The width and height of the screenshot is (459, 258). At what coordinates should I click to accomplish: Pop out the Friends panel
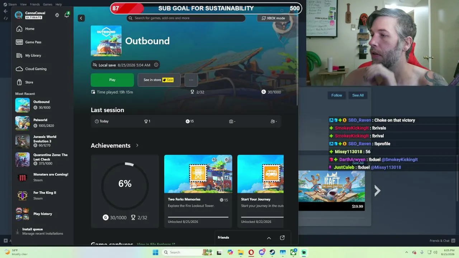282,238
